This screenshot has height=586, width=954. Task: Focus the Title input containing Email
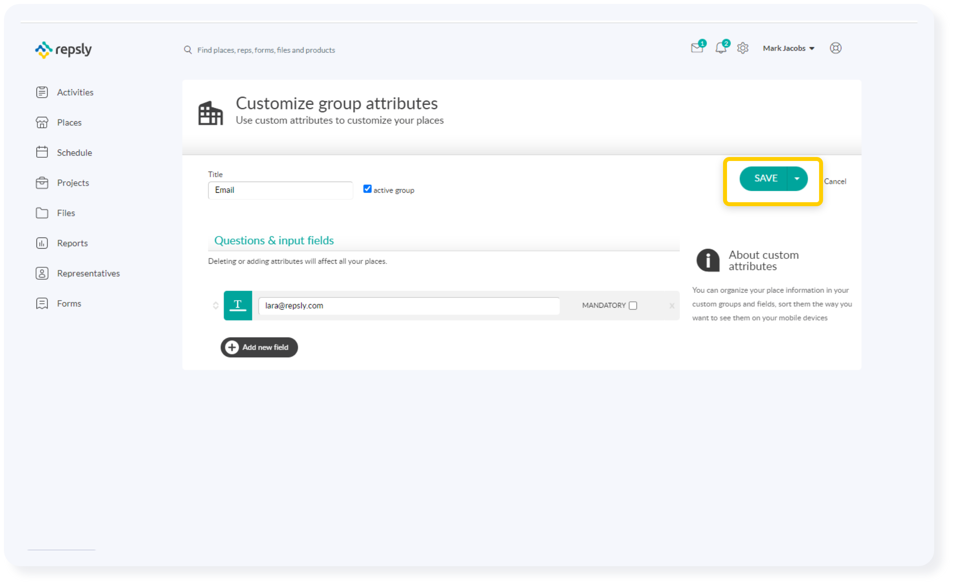(280, 190)
